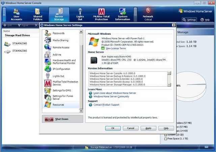Click the red Shut Down power icon
The image size is (216, 152).
tap(49, 119)
